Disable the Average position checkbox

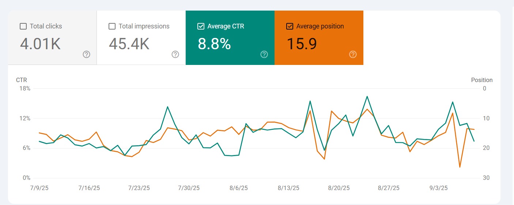[x=290, y=26]
